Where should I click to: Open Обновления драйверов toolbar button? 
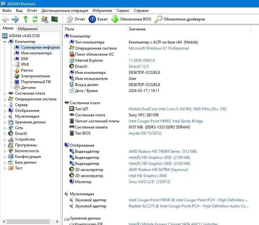pyautogui.click(x=180, y=19)
